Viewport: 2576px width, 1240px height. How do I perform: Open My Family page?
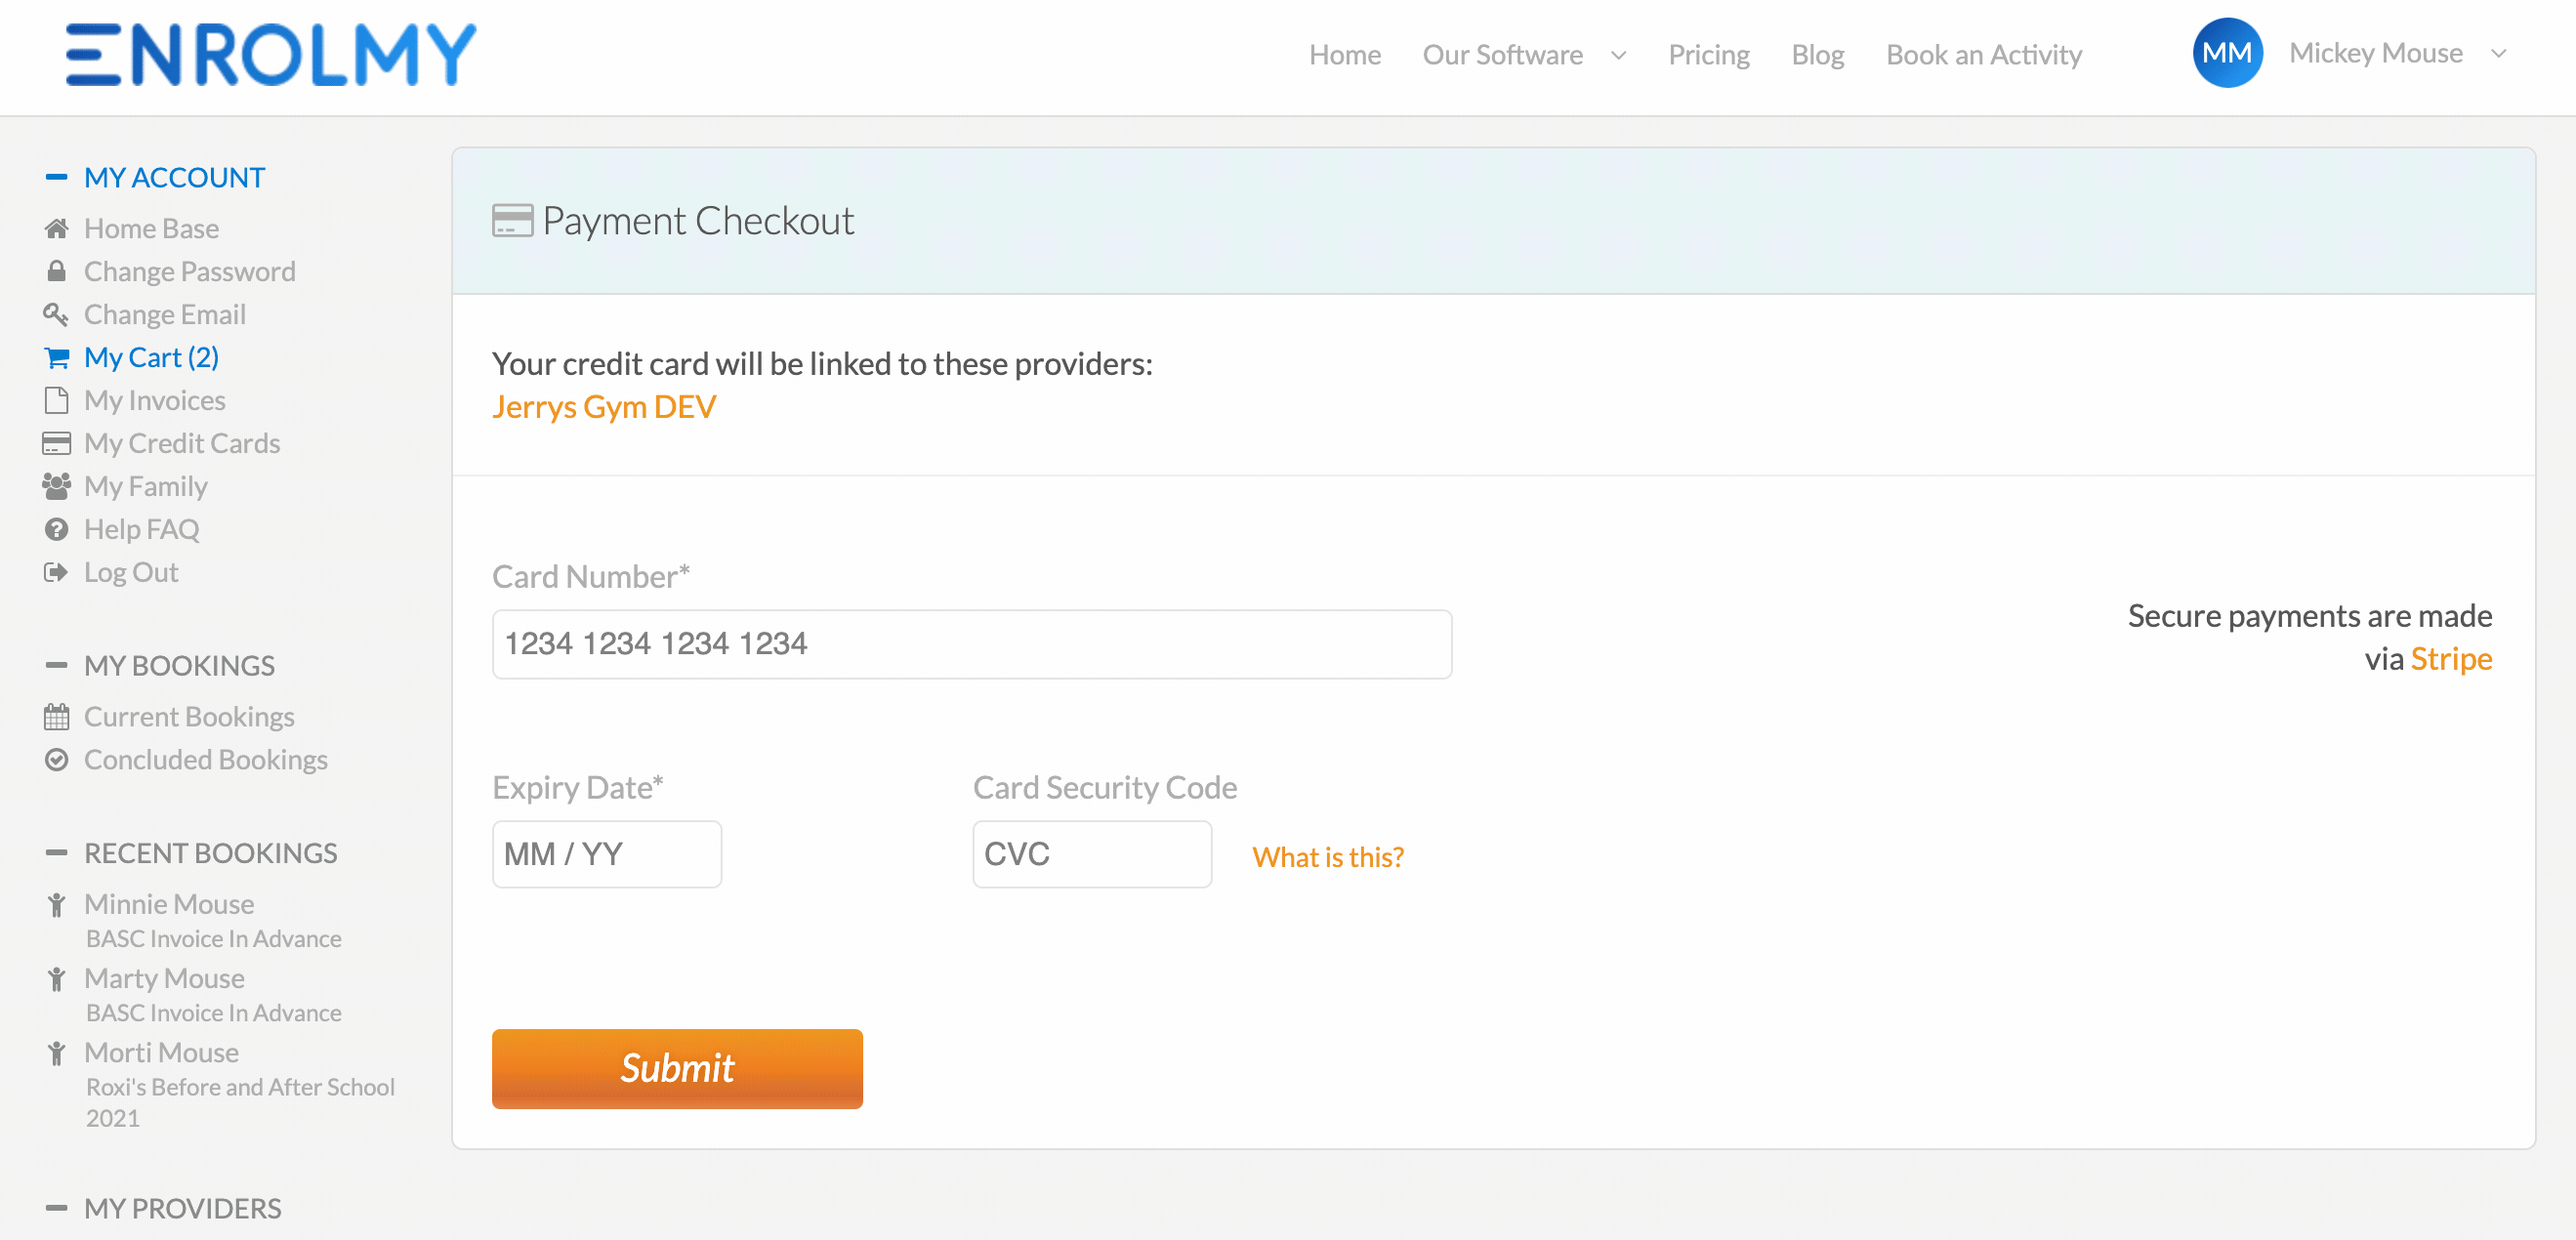coord(146,487)
